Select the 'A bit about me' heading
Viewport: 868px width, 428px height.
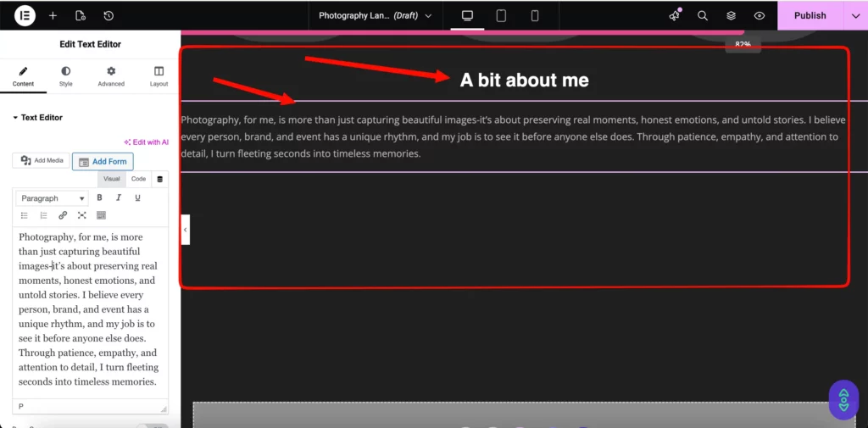pos(524,81)
